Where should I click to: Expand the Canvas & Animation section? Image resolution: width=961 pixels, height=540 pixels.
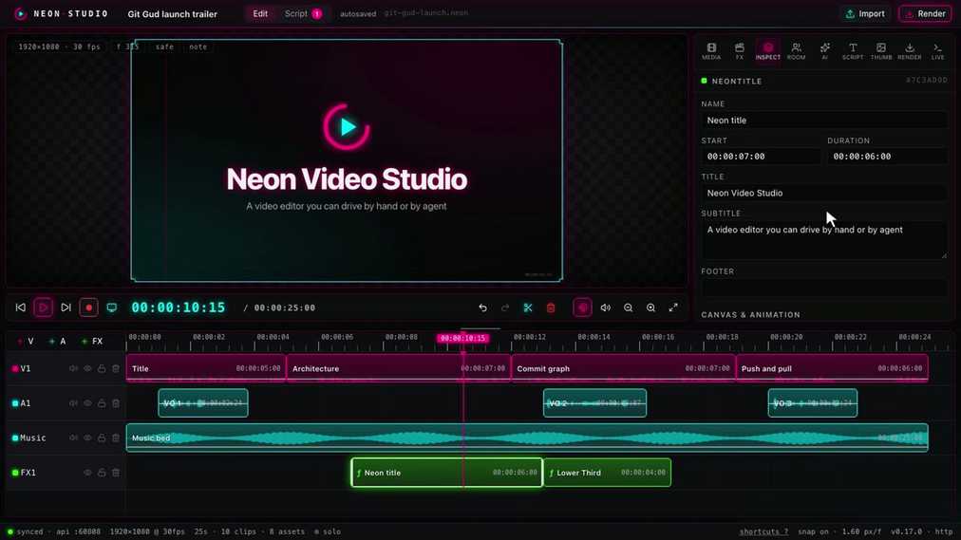pyautogui.click(x=751, y=315)
